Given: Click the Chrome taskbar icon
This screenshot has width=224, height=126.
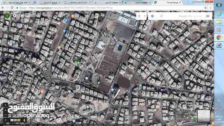Looking at the screenshot, I should click(x=219, y=38).
